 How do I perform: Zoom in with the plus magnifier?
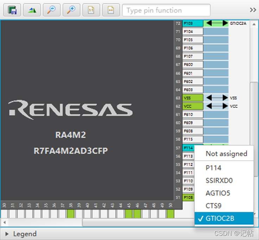coord(71,10)
